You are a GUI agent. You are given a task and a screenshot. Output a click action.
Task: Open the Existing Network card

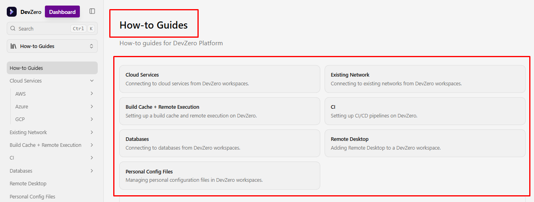click(425, 79)
